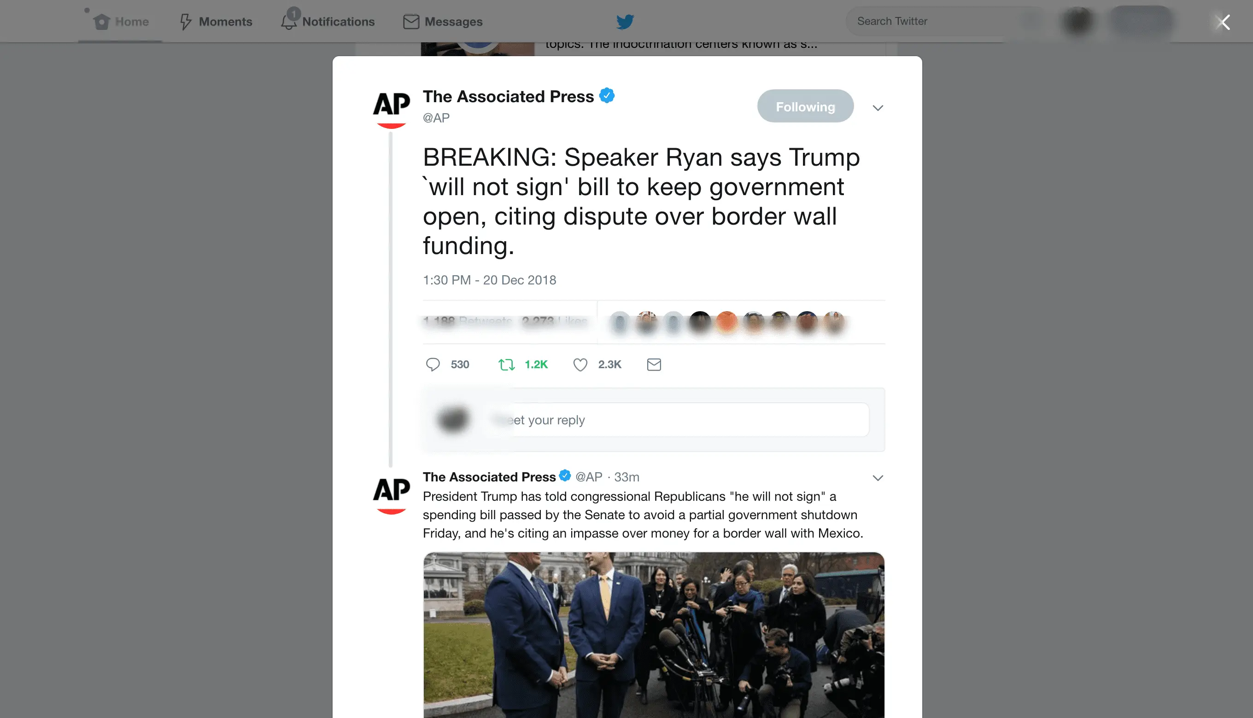The image size is (1253, 718).
Task: Expand the reply tweet options chevron
Action: [878, 477]
